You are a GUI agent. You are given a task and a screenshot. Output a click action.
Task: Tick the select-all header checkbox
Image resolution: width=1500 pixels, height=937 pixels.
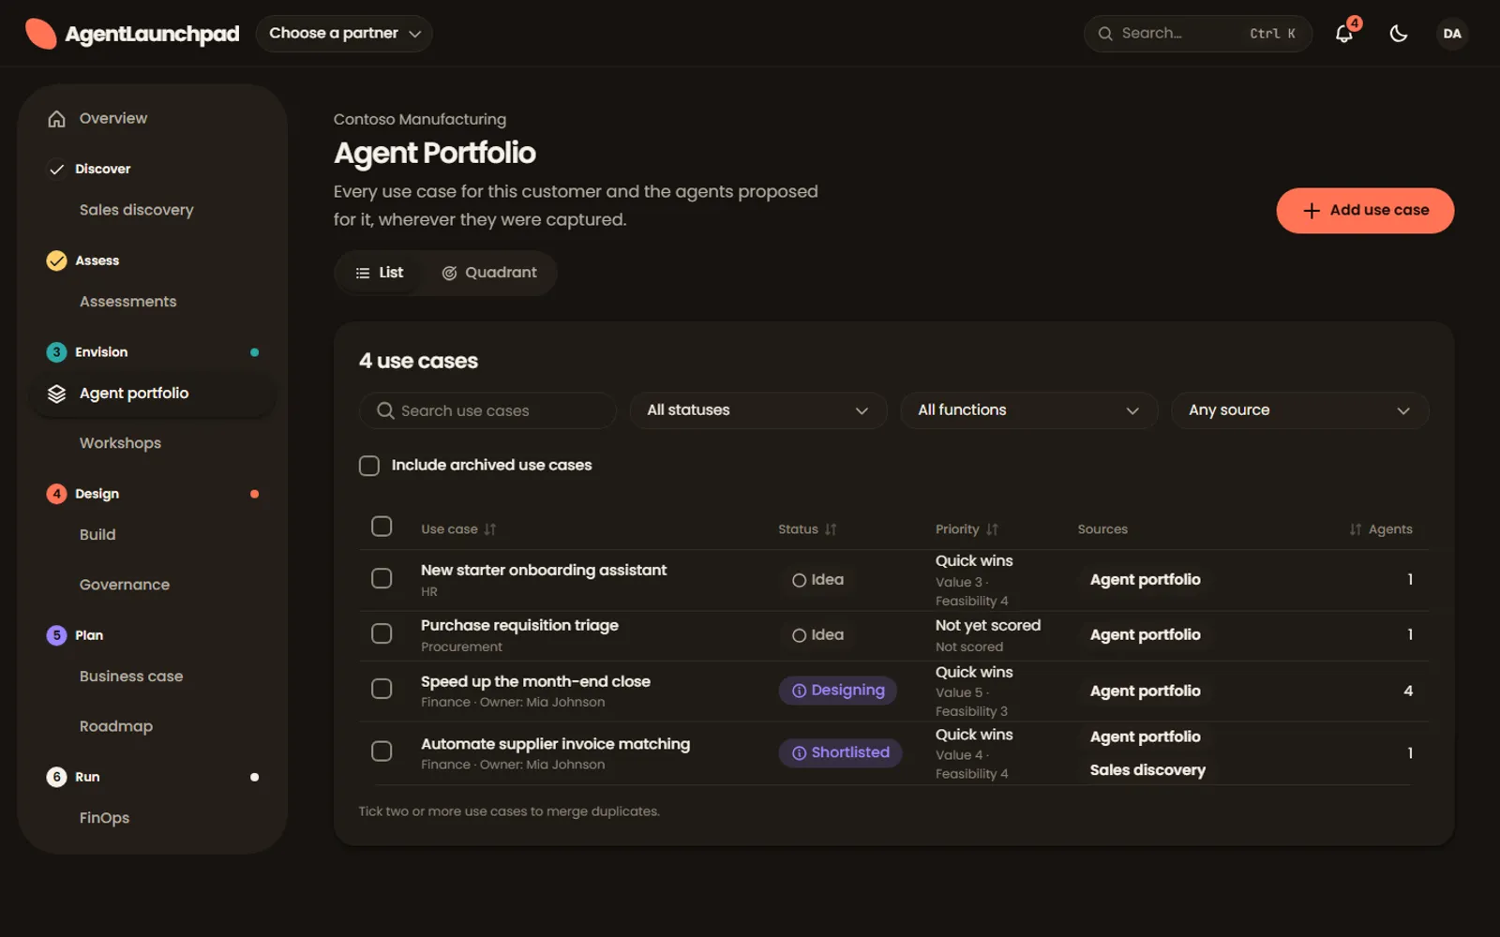tap(382, 527)
